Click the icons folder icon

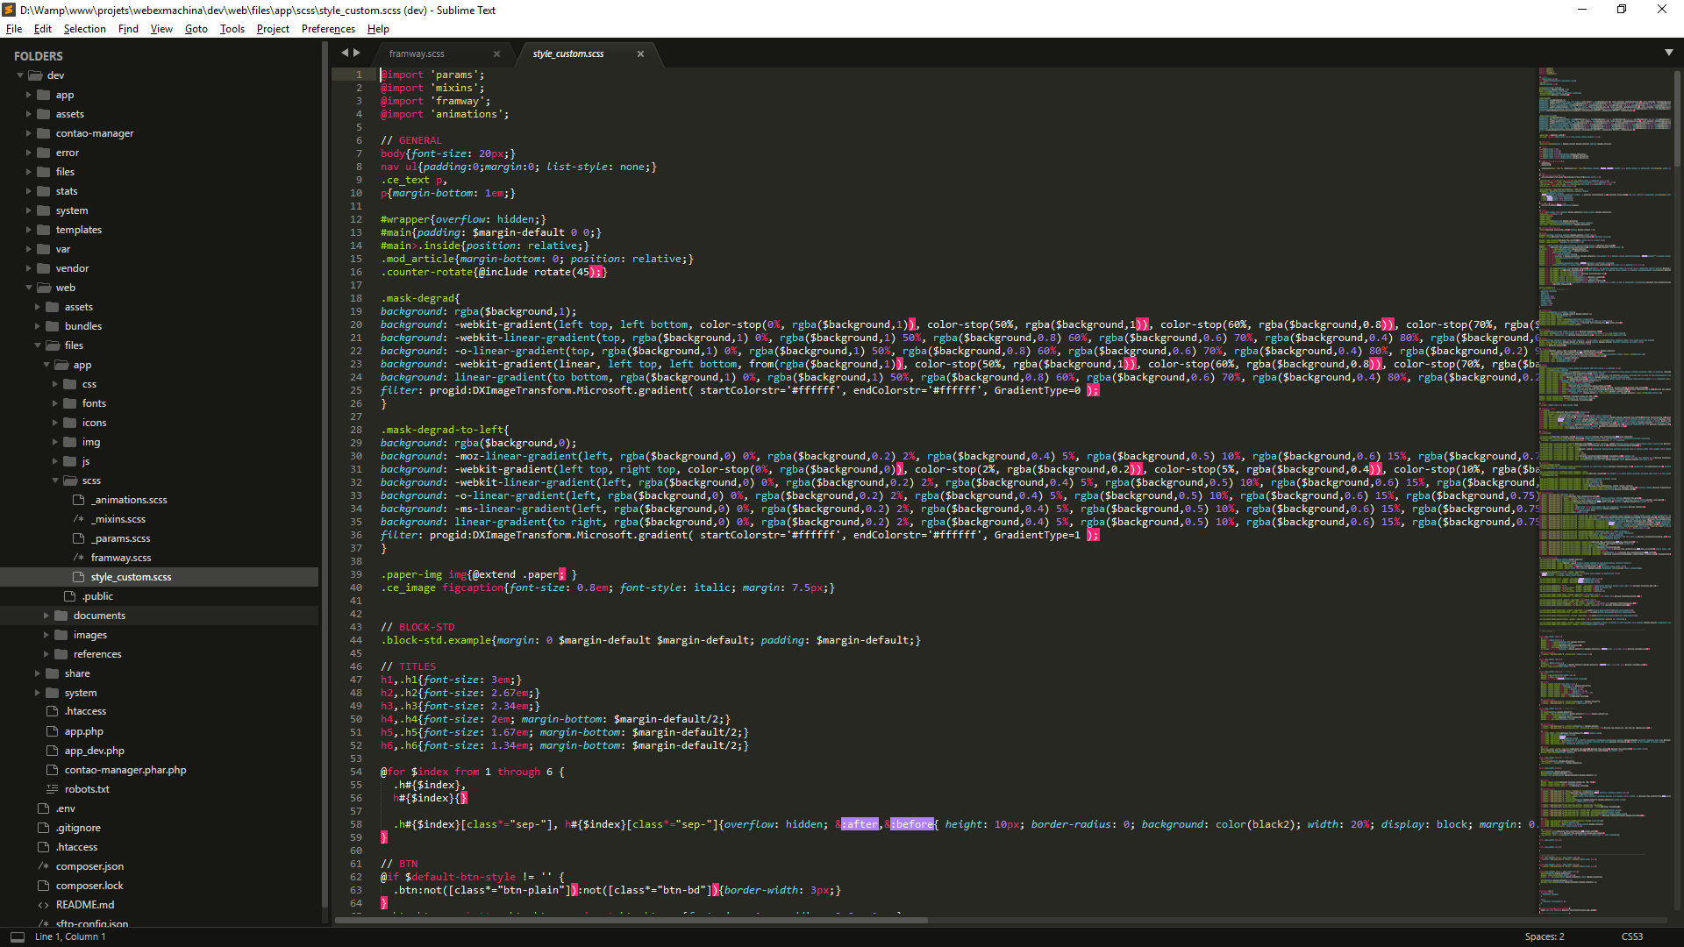coord(70,423)
